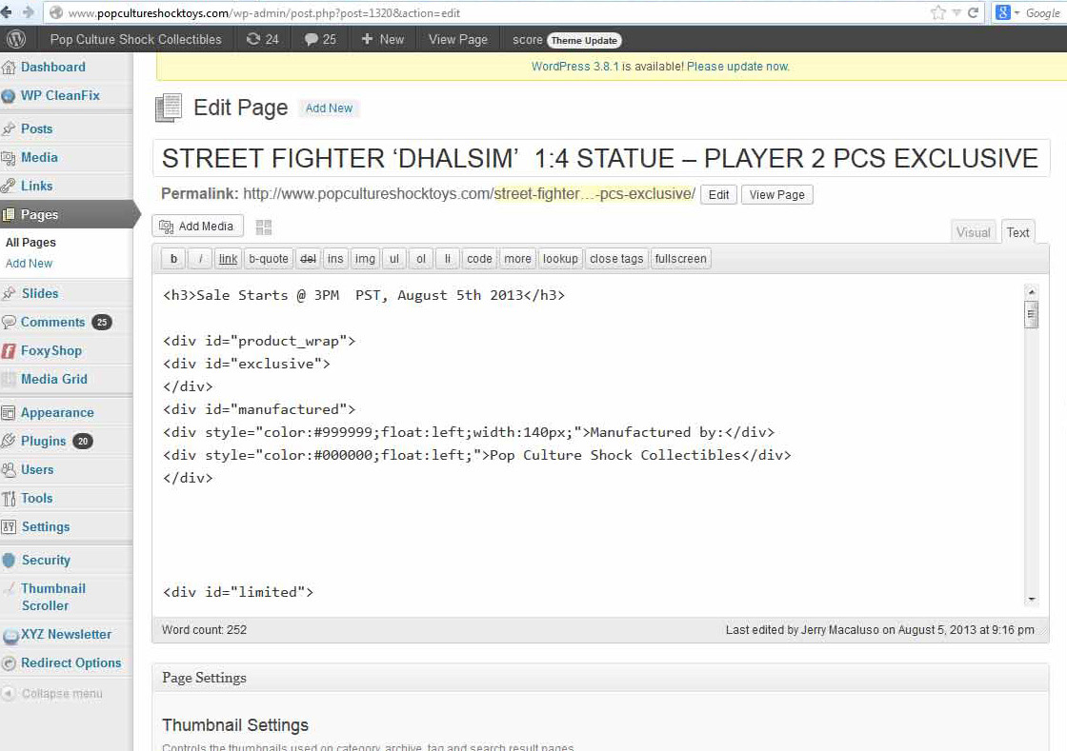Open FoxyShop in the sidebar
Screen dimensions: 1067x751
tap(51, 350)
